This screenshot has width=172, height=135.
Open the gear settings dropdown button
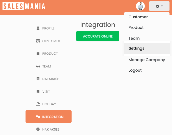click(x=159, y=6)
